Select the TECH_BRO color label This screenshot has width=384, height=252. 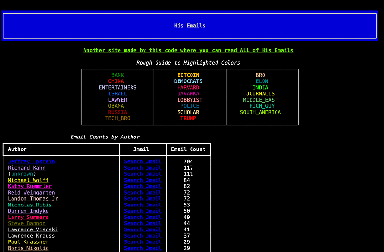point(118,118)
